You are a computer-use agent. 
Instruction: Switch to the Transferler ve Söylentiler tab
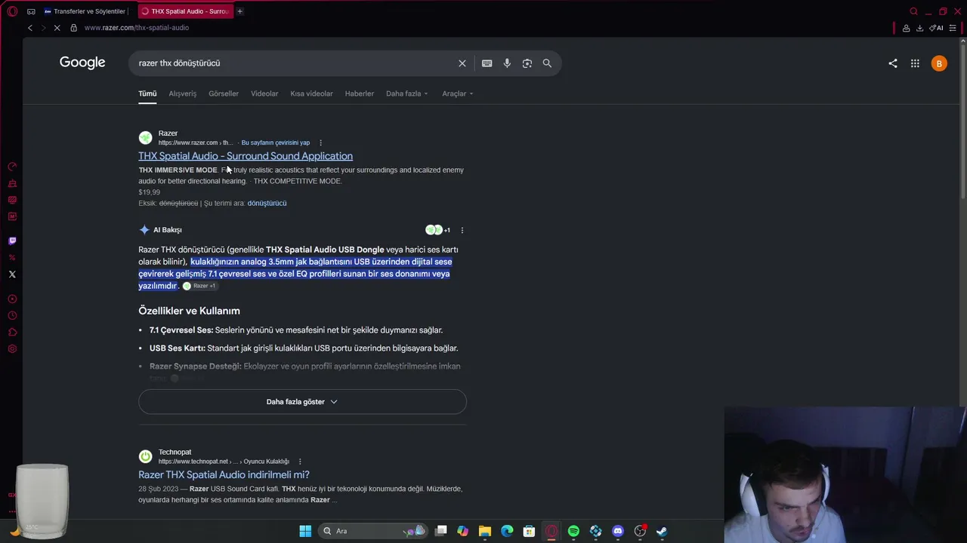(85, 11)
